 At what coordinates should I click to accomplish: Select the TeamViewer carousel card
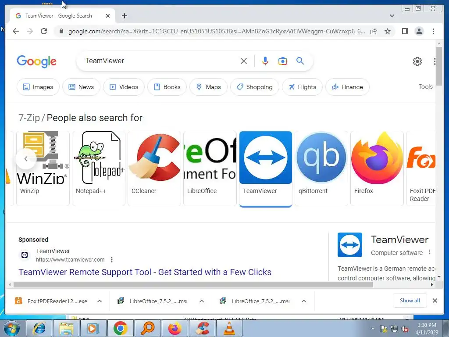tap(266, 168)
